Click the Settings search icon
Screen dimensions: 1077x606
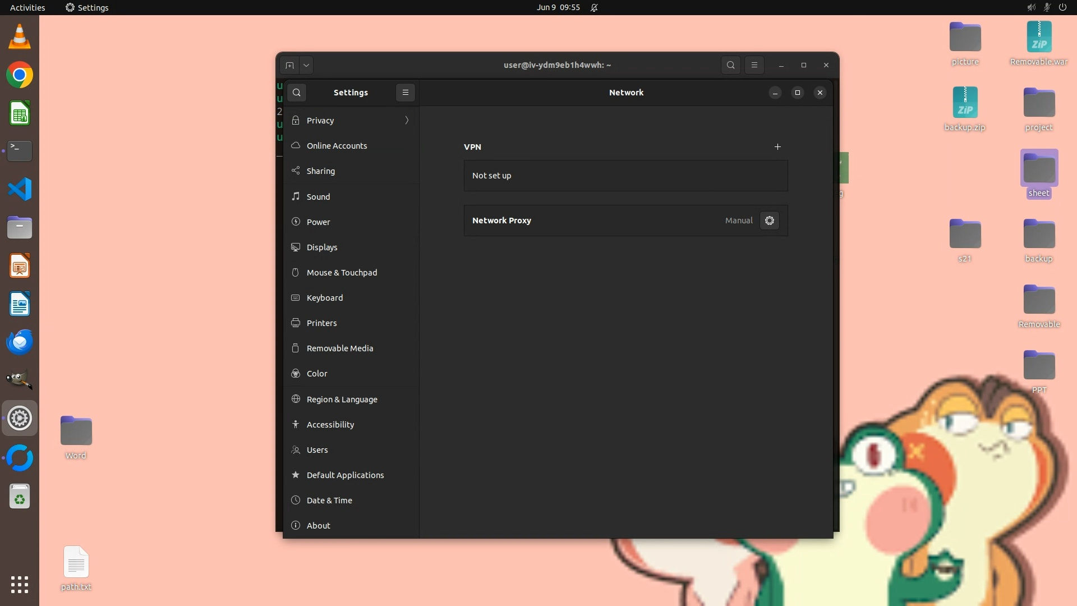pyautogui.click(x=297, y=93)
